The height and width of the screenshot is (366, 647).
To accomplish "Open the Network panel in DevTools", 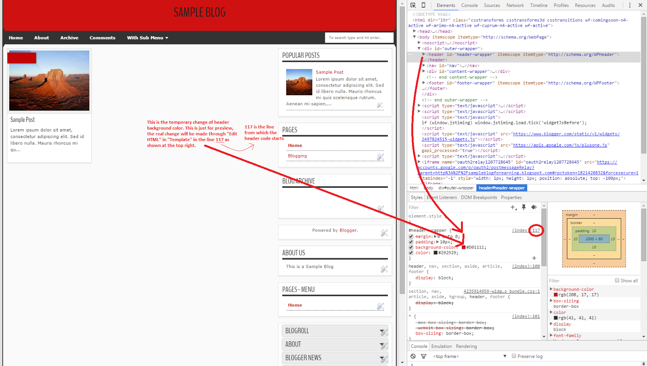I will 514,5.
